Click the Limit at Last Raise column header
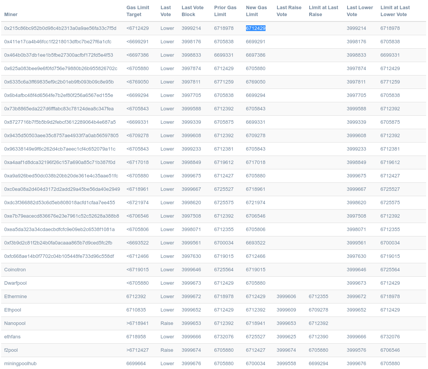Screen dimensions: 428x369 (323, 11)
